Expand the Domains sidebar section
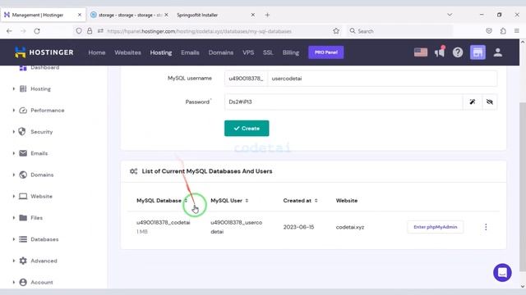 click(14, 175)
